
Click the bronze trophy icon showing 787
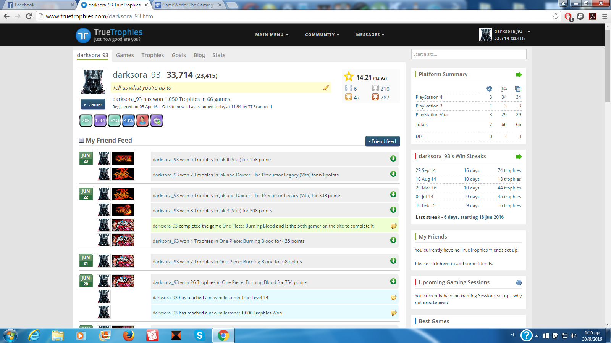point(375,97)
